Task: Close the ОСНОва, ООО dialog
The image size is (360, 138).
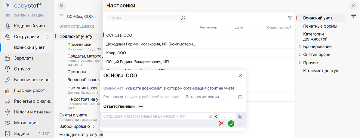Action: [240, 76]
